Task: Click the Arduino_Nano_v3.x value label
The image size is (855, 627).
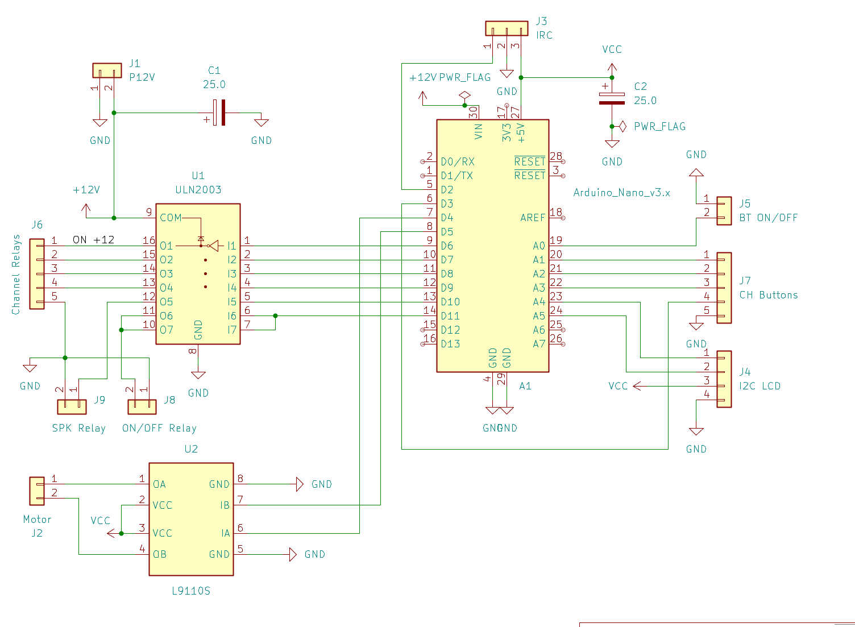Action: point(621,193)
